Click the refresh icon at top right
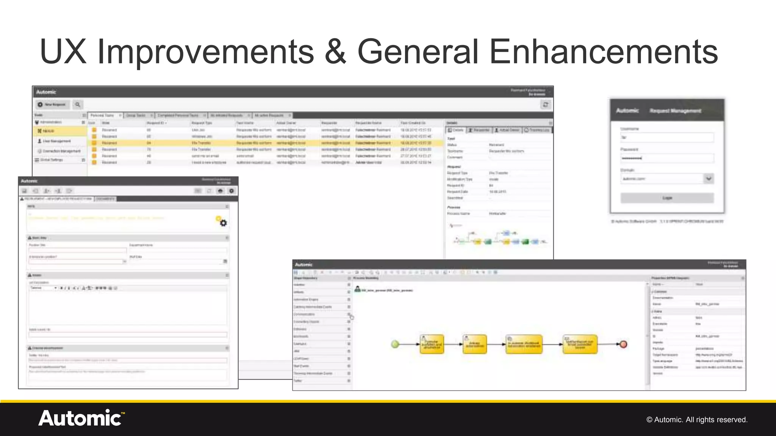The image size is (776, 436). [545, 105]
